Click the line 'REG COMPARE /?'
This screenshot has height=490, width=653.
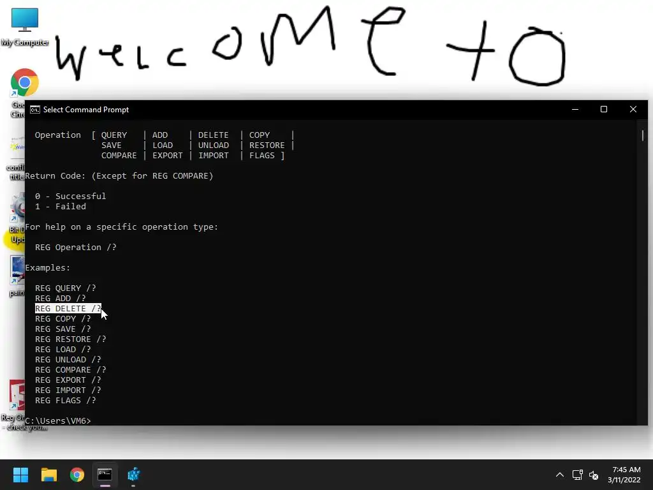coord(70,369)
